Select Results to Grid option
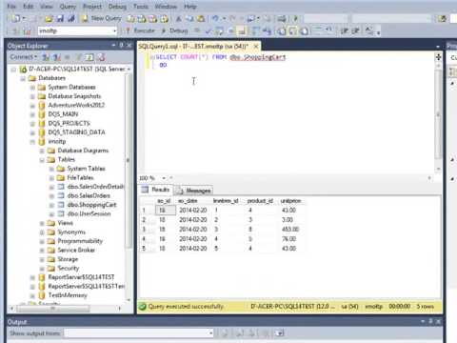The width and height of the screenshot is (457, 343). point(293,30)
